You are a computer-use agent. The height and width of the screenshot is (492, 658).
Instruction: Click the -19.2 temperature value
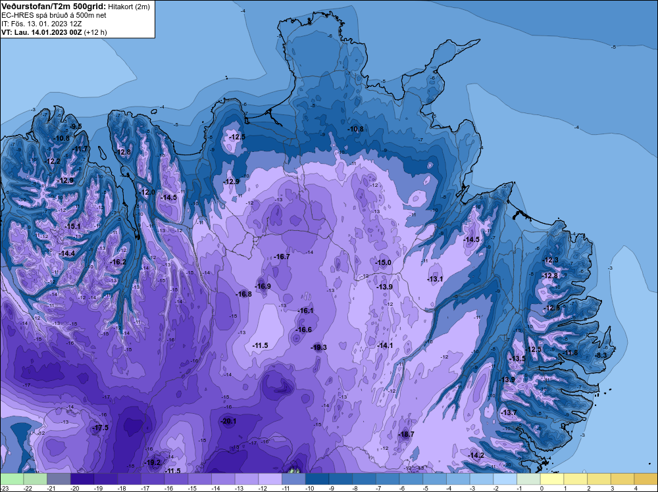point(153,462)
